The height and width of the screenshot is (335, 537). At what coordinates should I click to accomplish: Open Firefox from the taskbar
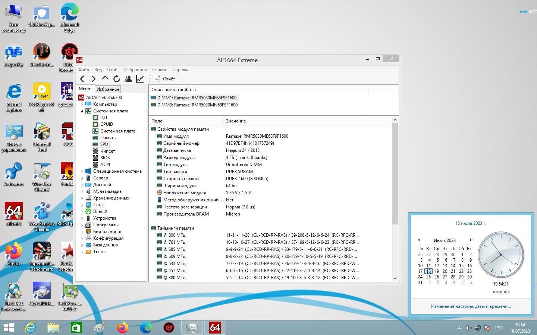point(122,328)
